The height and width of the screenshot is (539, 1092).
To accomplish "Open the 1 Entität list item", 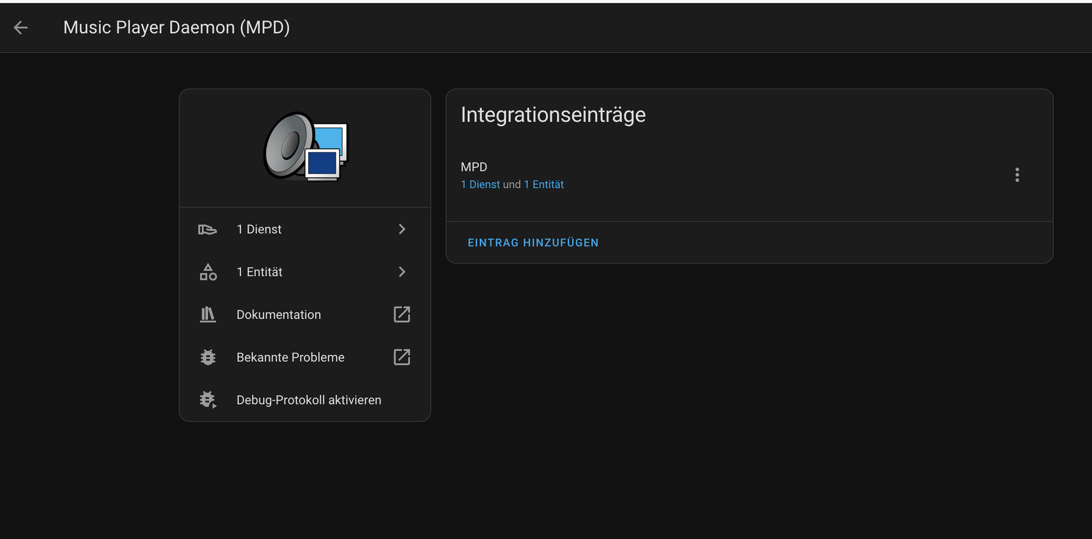I will [260, 272].
